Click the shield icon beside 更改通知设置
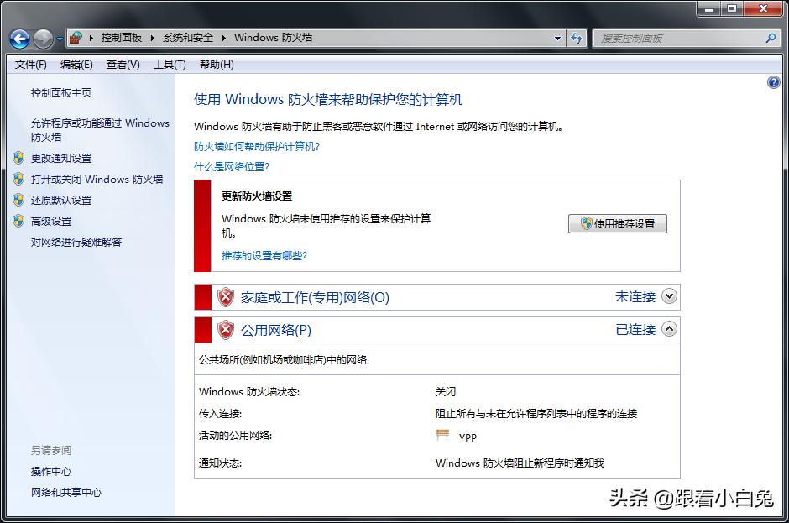 [18, 158]
